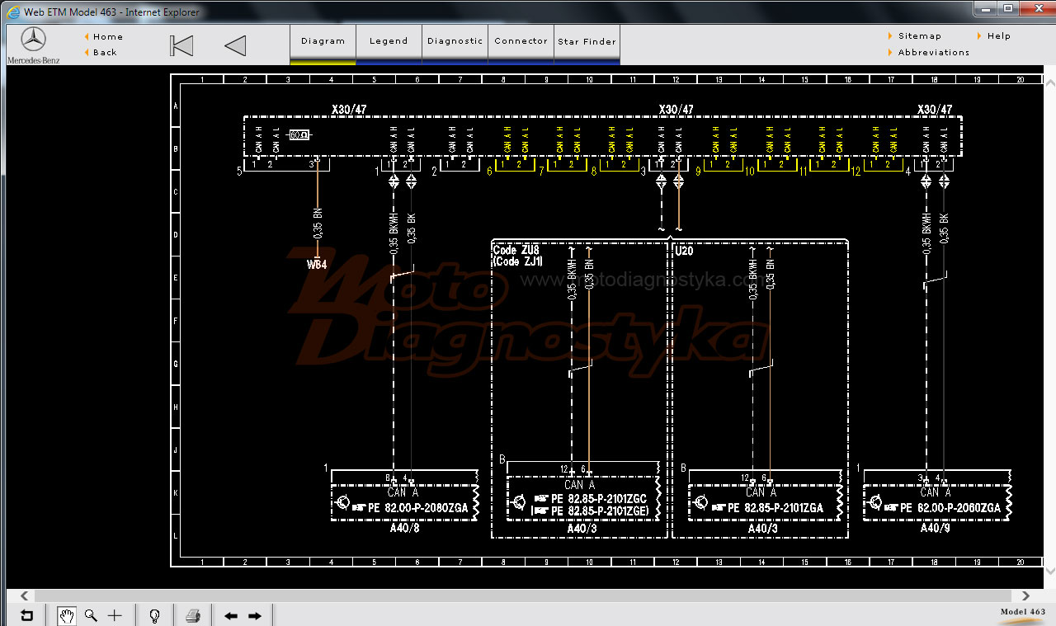
Task: Go to next page with right arrow
Action: 255,616
